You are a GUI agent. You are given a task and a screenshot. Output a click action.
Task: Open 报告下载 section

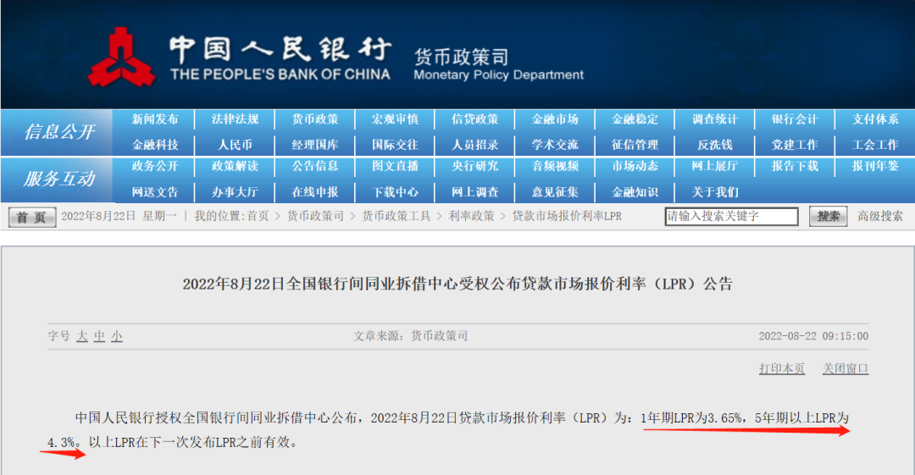795,166
